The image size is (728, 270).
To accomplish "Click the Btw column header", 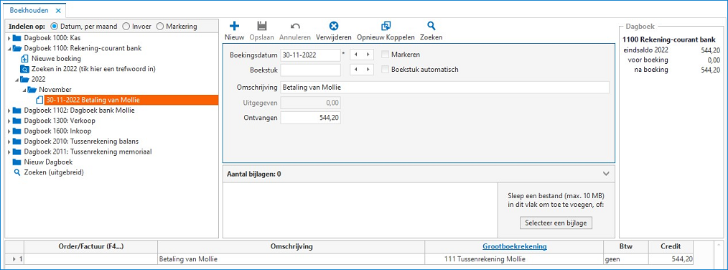I will [627, 246].
